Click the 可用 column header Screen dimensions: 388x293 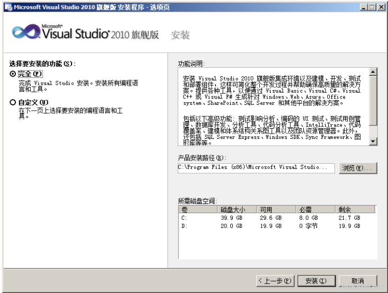(276, 209)
